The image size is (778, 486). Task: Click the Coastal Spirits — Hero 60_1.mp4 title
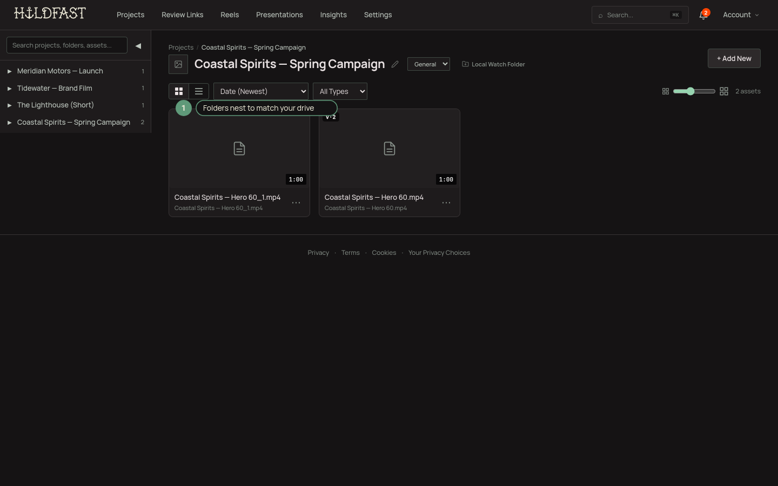[227, 198]
